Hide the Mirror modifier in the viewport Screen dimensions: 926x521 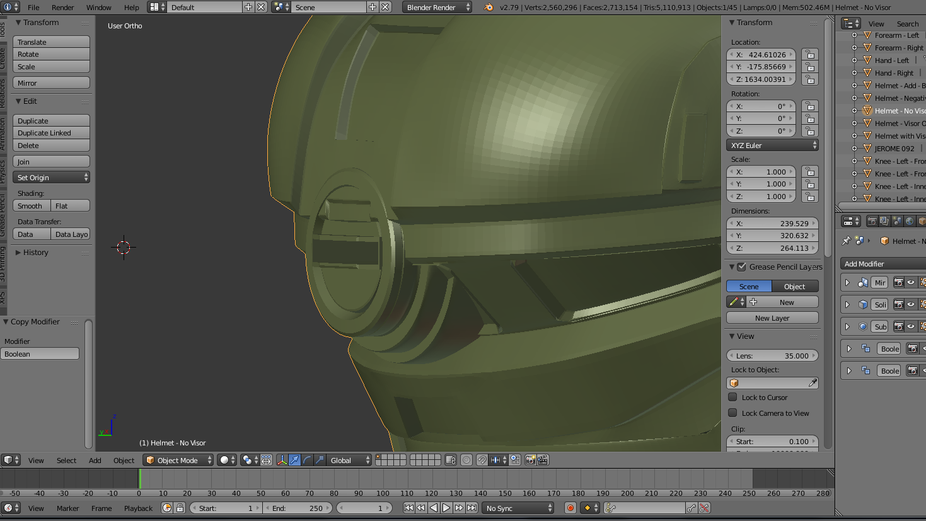click(911, 283)
